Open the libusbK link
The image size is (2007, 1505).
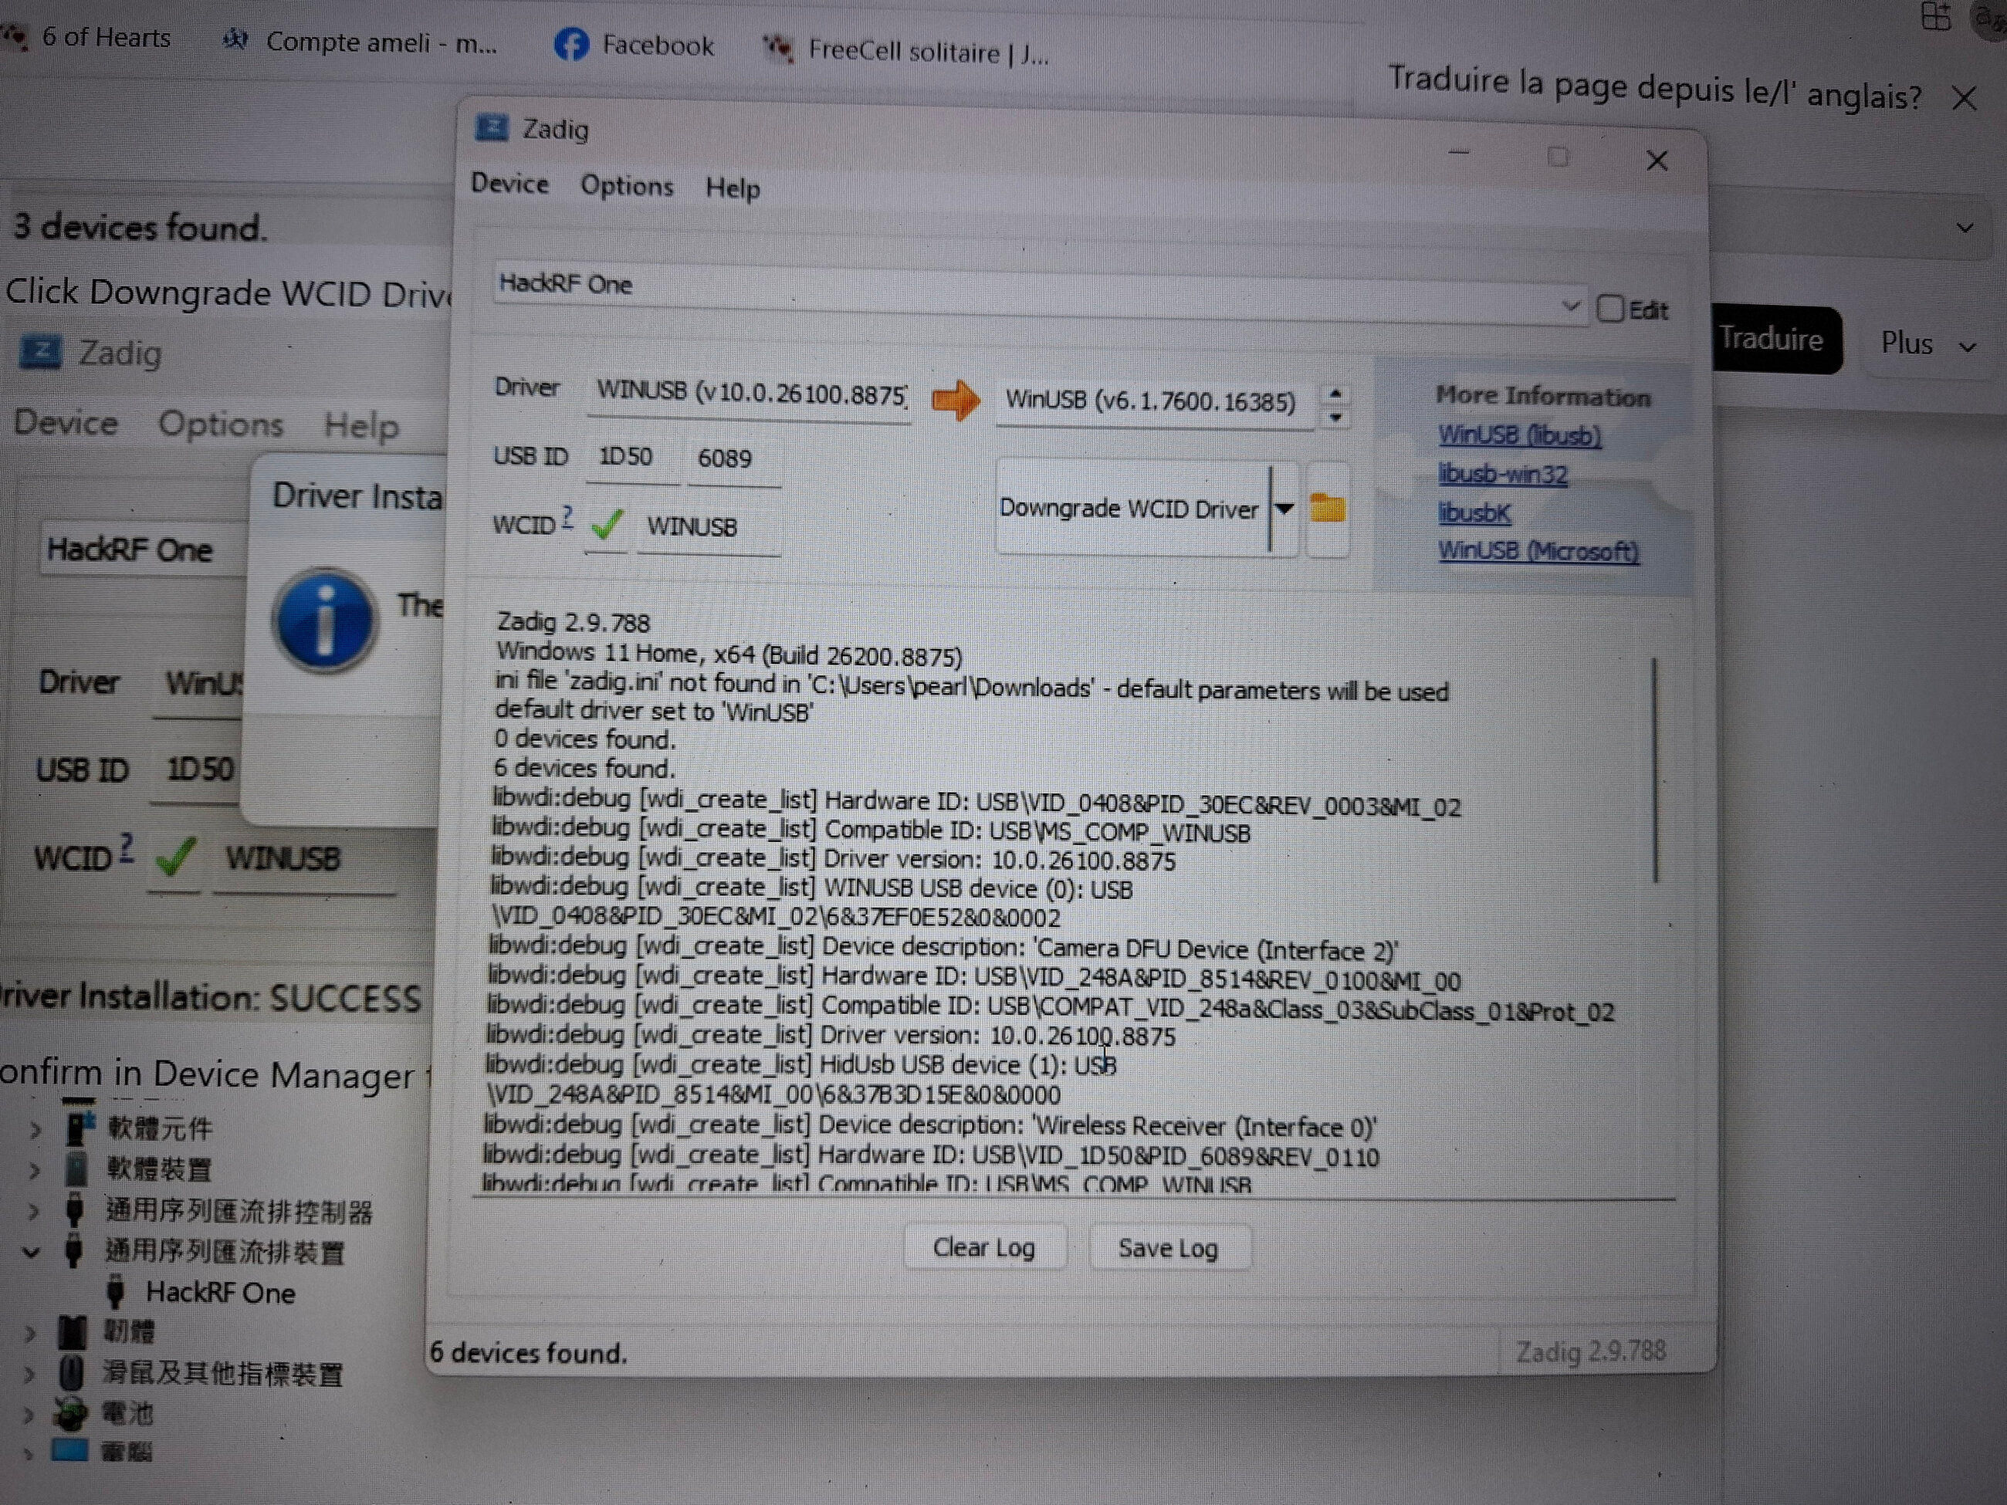pyautogui.click(x=1474, y=512)
